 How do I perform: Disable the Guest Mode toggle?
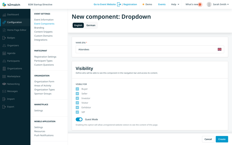(79, 119)
